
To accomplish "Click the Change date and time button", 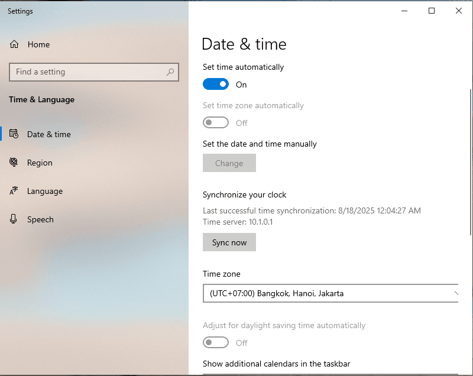I will (x=229, y=163).
